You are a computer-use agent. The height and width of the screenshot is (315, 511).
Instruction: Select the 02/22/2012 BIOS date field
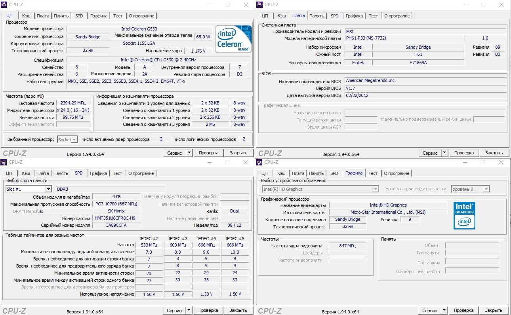pyautogui.click(x=425, y=96)
